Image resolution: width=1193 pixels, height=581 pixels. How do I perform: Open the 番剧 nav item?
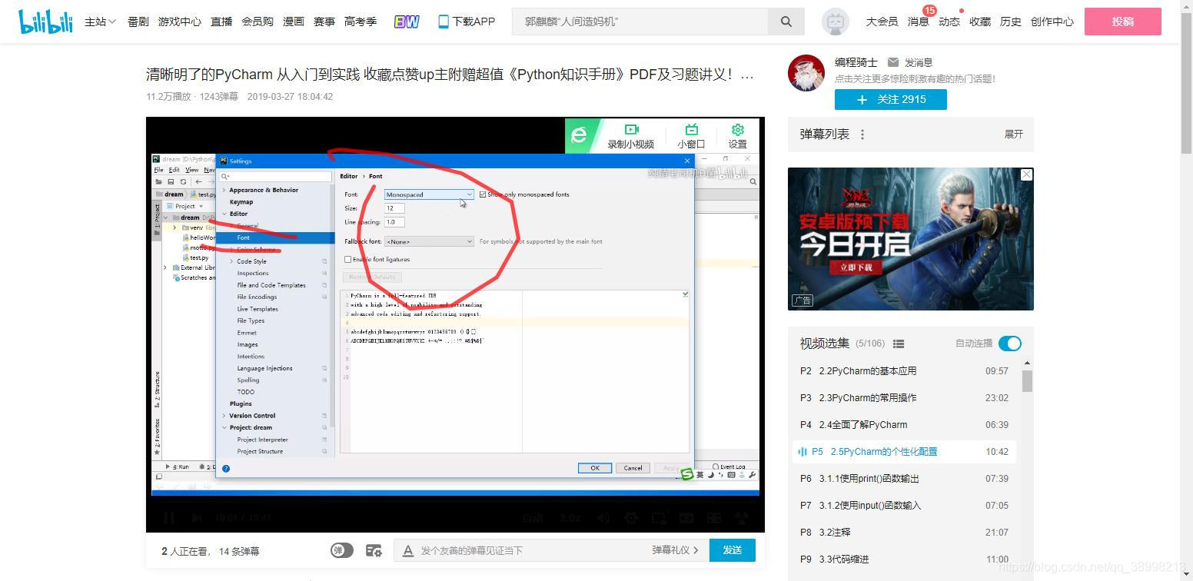[x=138, y=22]
